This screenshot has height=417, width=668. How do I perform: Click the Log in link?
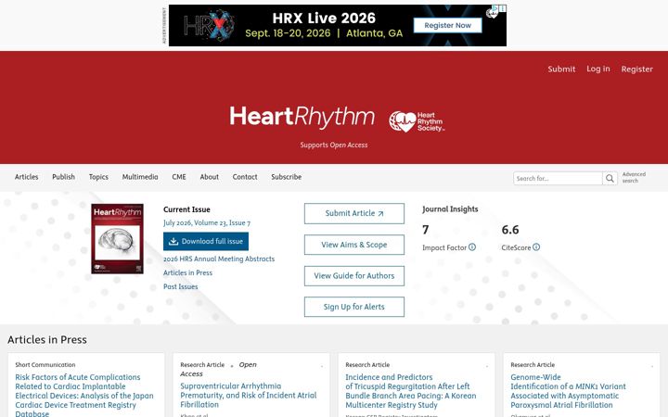598,69
